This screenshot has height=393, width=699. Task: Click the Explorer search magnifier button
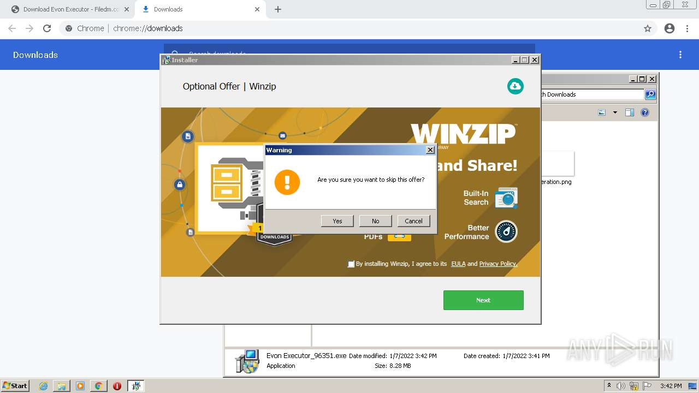(650, 94)
